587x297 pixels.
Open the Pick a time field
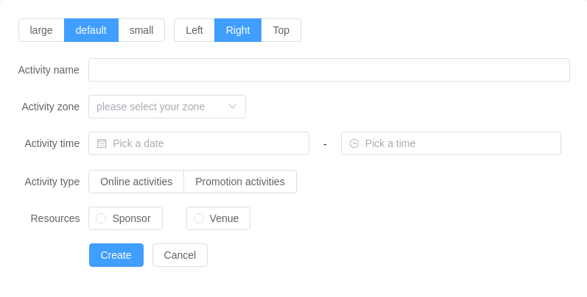[451, 143]
